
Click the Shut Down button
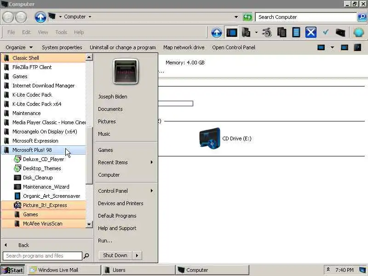pyautogui.click(x=115, y=255)
